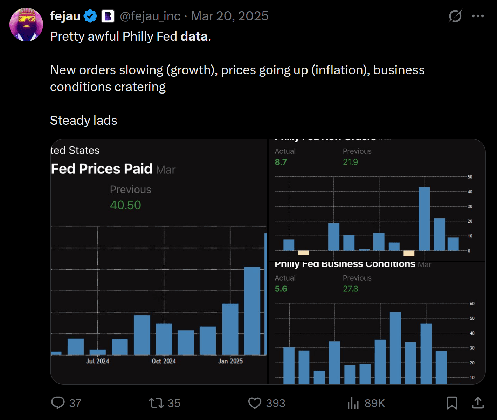Share the post via upload icon

coord(478,403)
